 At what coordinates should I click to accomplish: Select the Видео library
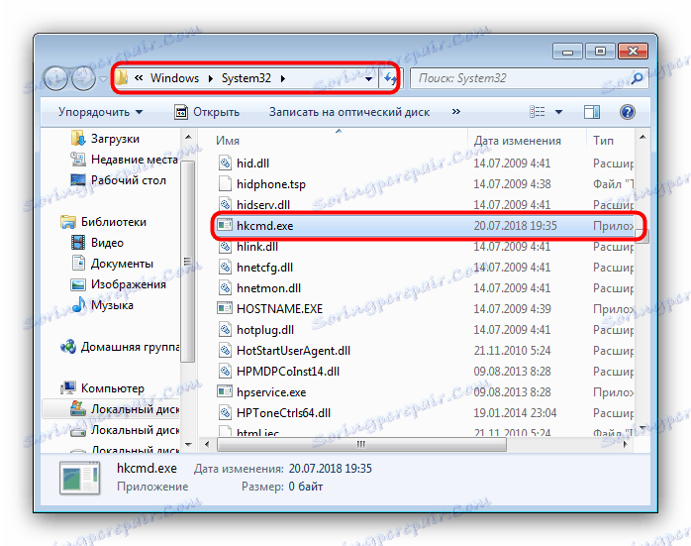coord(97,243)
